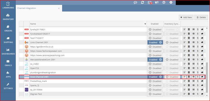Click the Linio logo thumbnail
Screen dimensions: 210x101
pos(26,42)
